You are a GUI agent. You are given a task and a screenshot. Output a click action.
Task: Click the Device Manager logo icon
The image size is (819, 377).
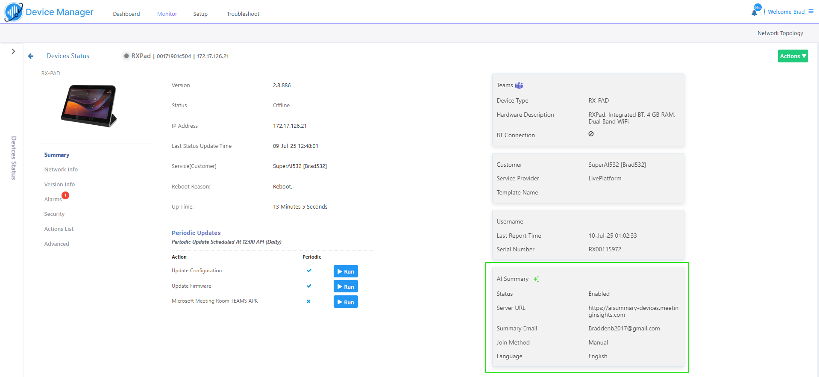click(x=14, y=12)
